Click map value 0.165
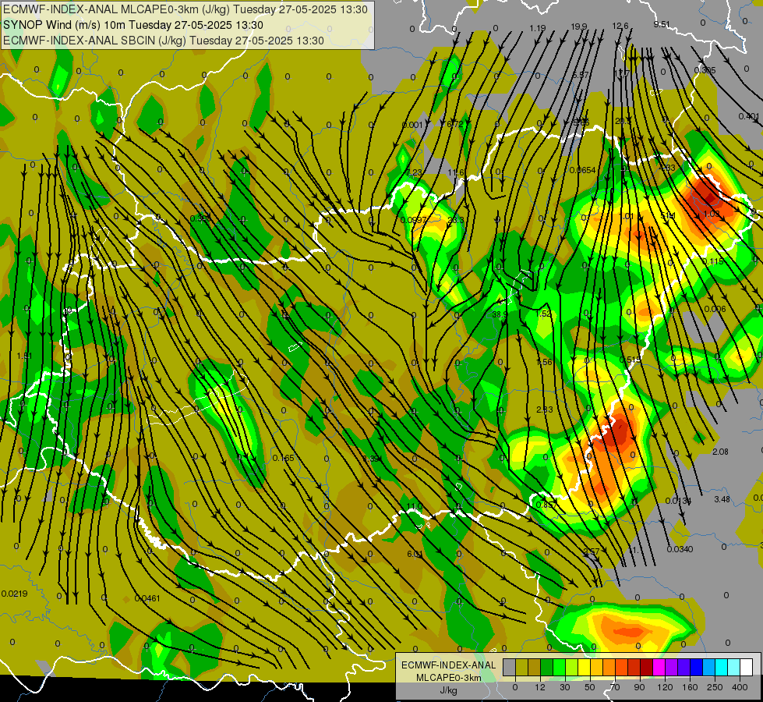Image resolution: width=763 pixels, height=702 pixels. point(283,458)
